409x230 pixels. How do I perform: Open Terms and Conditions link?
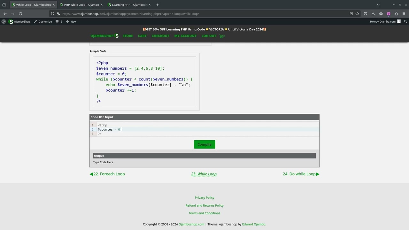pos(204,213)
